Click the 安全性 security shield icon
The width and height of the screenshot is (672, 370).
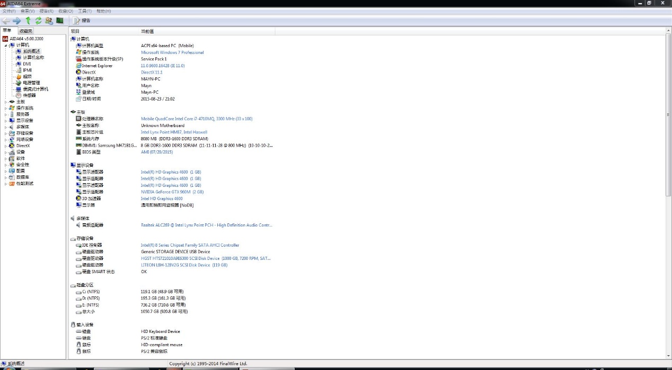(12, 165)
